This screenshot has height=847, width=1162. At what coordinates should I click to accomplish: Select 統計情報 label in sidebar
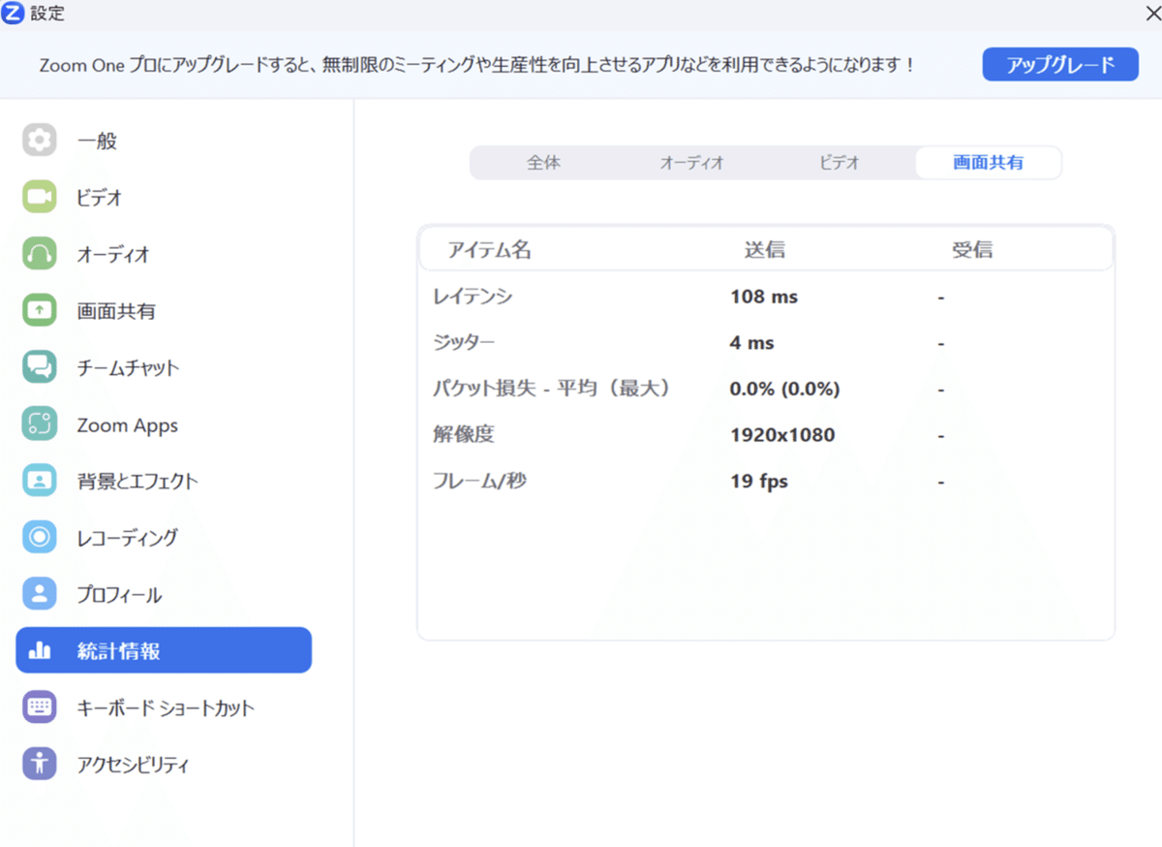[118, 651]
